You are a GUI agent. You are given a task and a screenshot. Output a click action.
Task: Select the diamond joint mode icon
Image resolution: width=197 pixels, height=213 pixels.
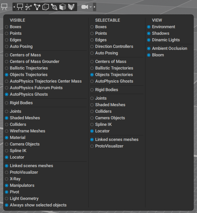(x=54, y=7)
